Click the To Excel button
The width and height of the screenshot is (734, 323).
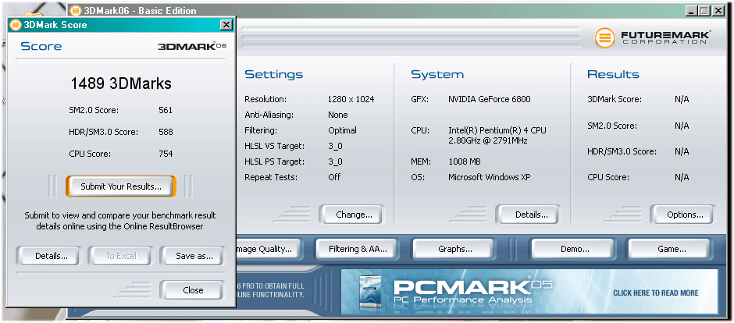120,256
